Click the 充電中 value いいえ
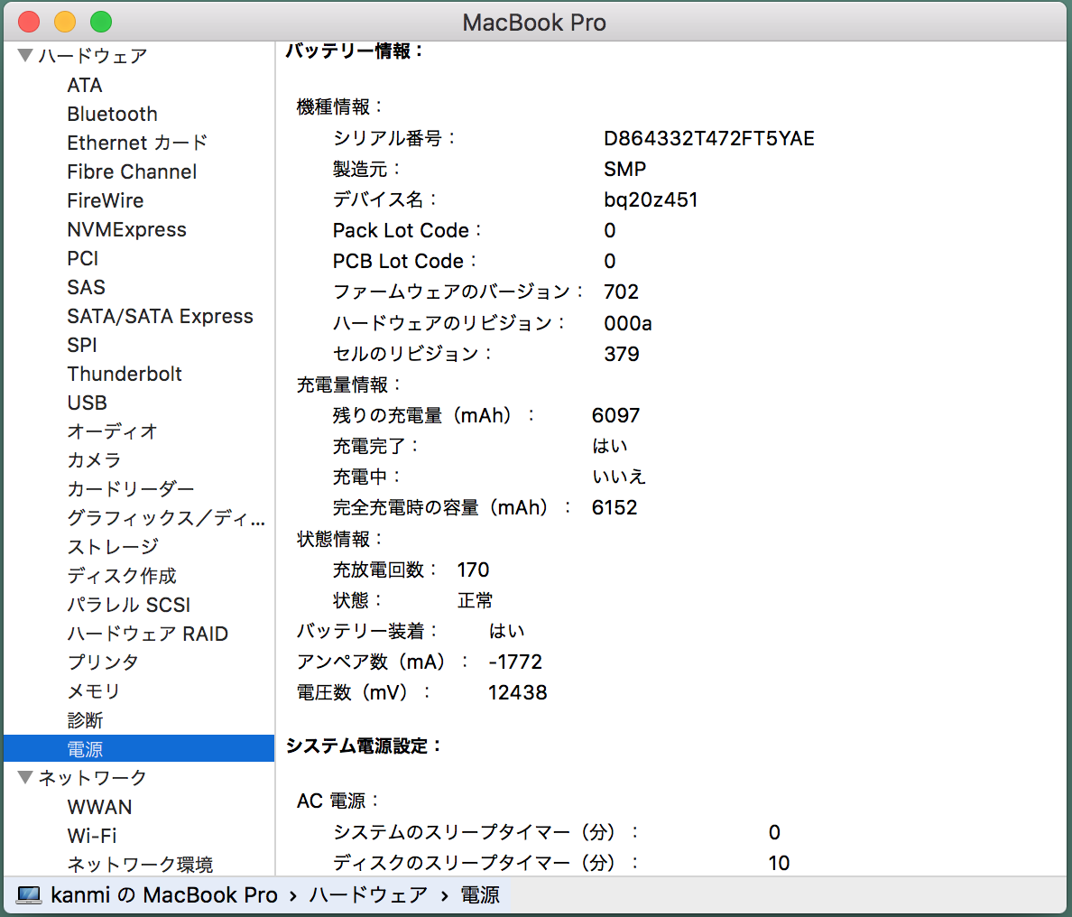The width and height of the screenshot is (1072, 917). [619, 477]
